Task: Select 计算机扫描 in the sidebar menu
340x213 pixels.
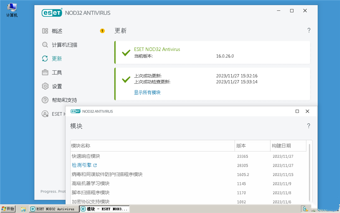Action: point(65,45)
